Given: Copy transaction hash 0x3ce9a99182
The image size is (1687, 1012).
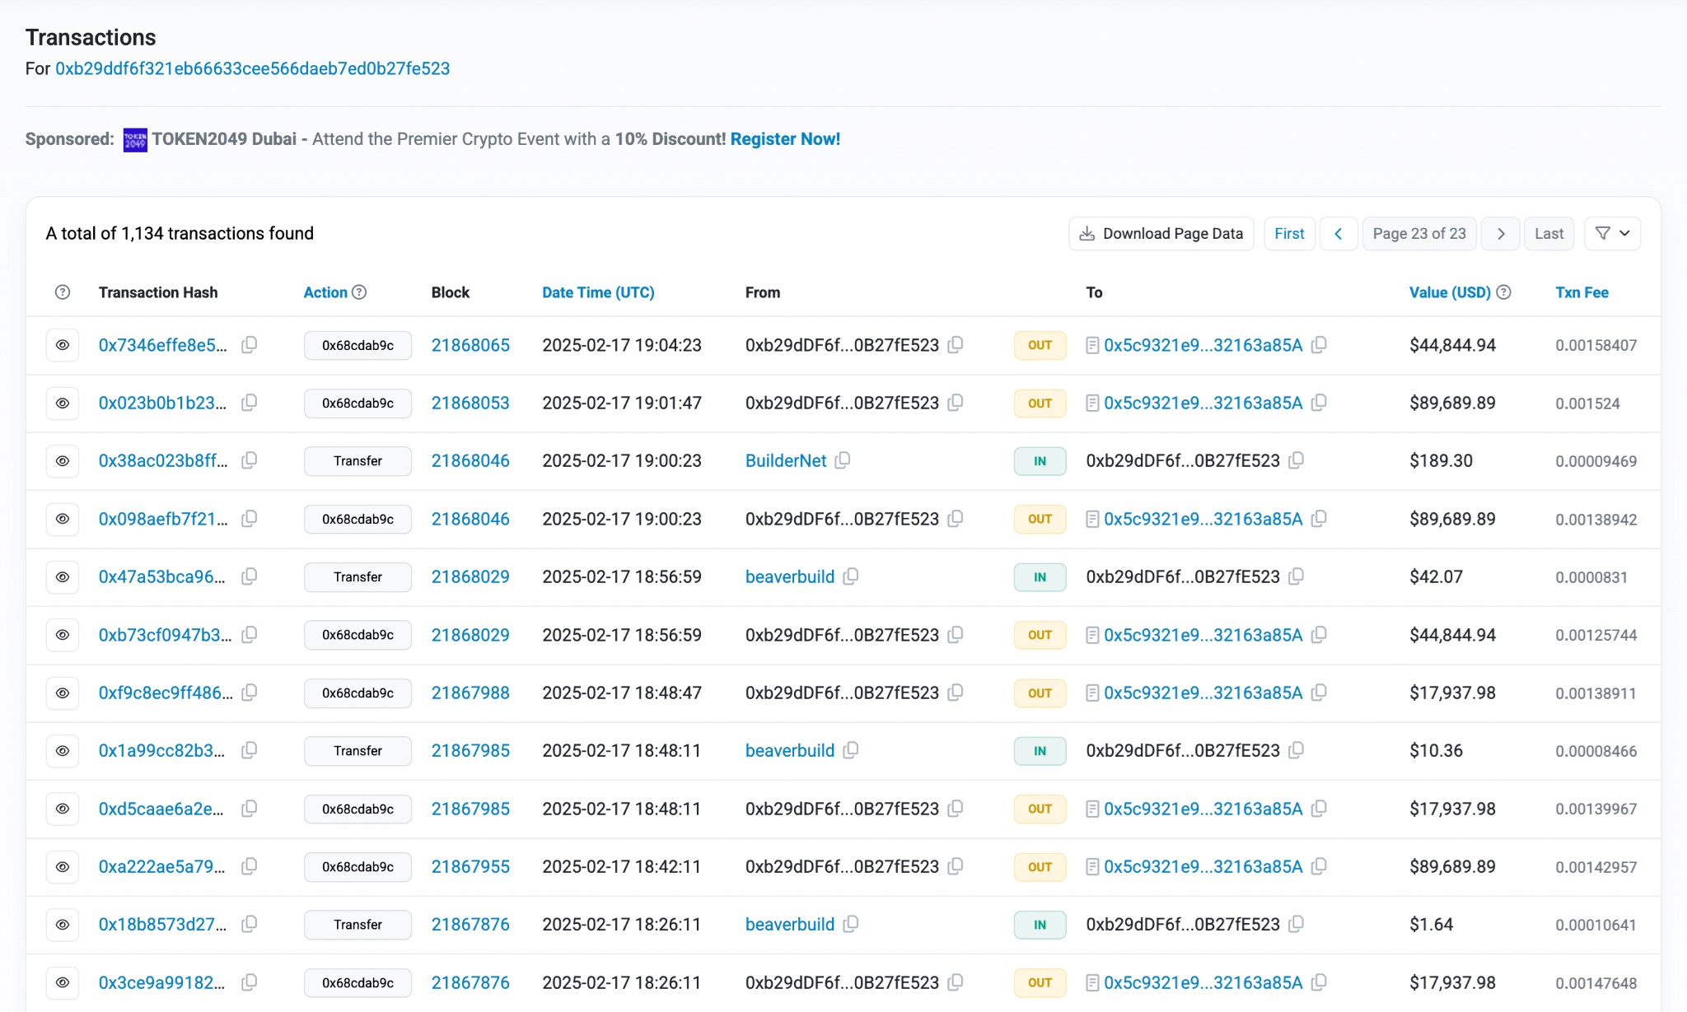Looking at the screenshot, I should 249,982.
